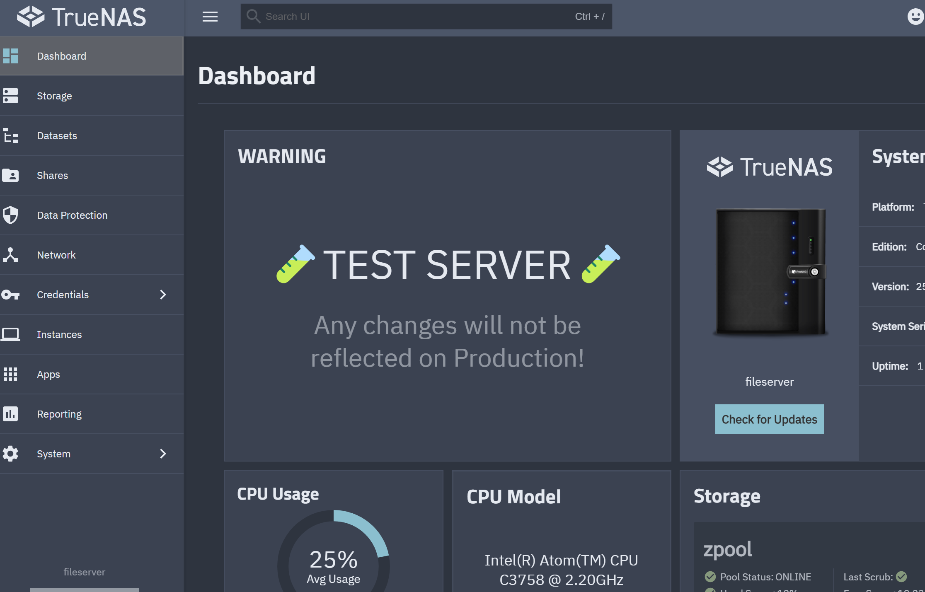Viewport: 925px width, 592px height.
Task: Click the TrueNAS server hardware image
Action: (x=770, y=272)
